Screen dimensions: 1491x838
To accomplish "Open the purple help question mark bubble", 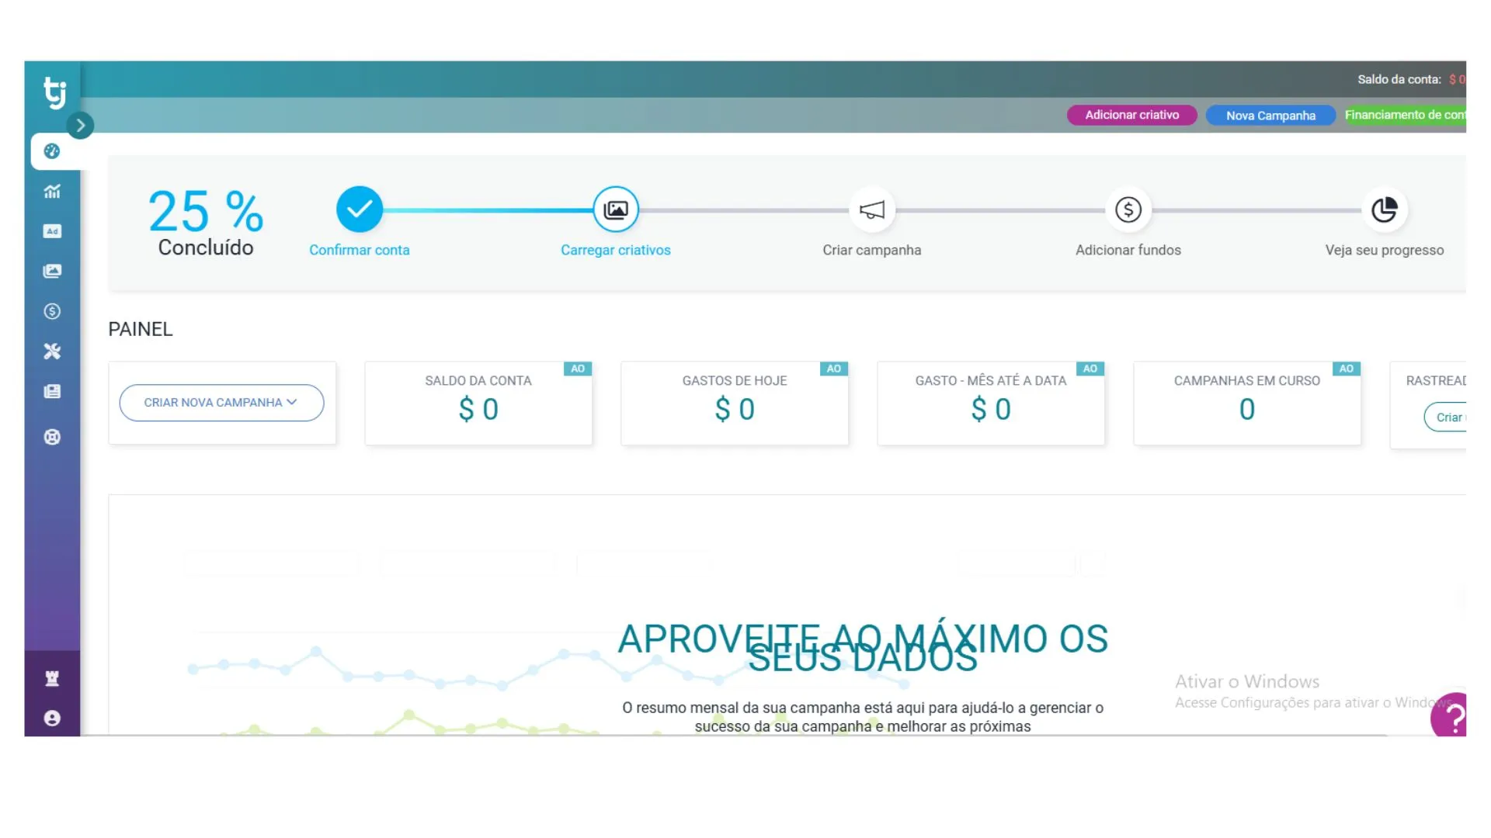I will point(1450,715).
